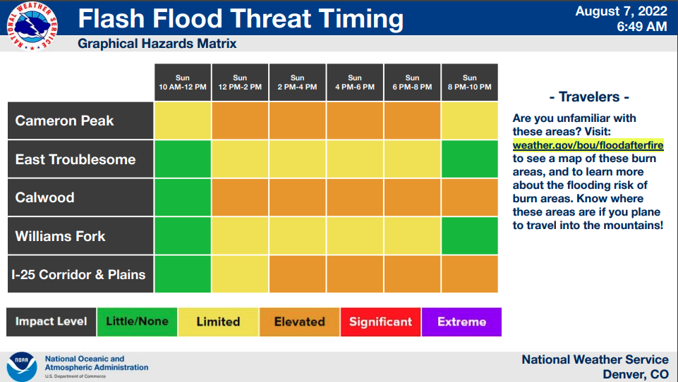Click the Sun 12 PM-2 PM column header
Image resolution: width=678 pixels, height=382 pixels.
(x=240, y=82)
